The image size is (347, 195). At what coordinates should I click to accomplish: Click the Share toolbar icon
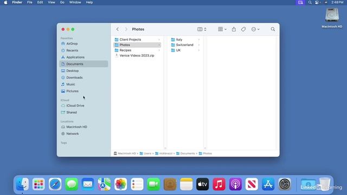(x=234, y=29)
